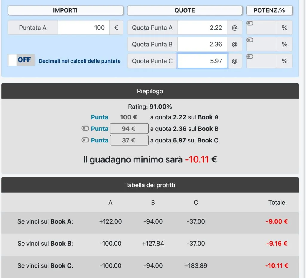This screenshot has width=306, height=278.
Task: Click the 37 € stake box for Book C
Action: coord(129,140)
